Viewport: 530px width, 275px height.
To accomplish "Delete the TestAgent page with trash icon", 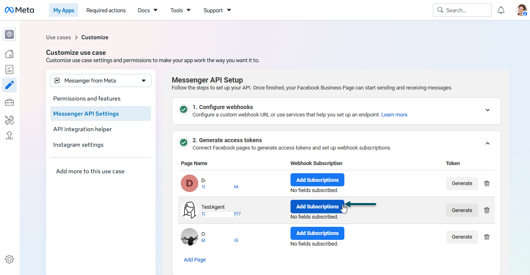I will [487, 210].
